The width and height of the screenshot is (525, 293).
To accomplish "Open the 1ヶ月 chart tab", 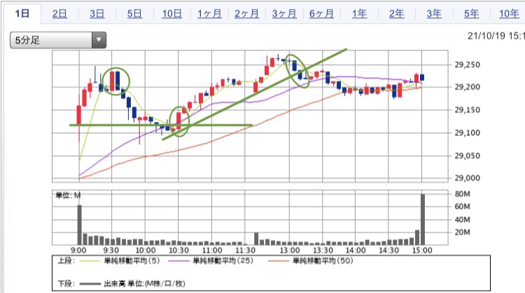I will [209, 14].
